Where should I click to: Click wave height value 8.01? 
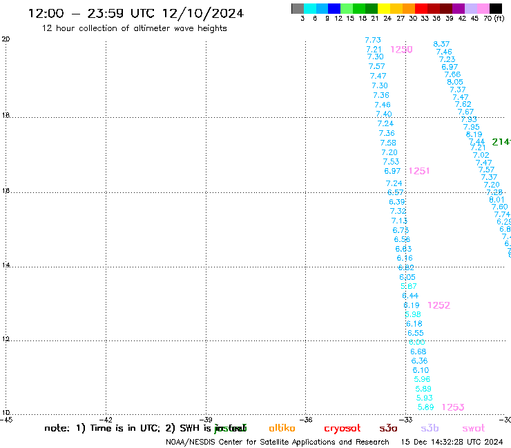tap(496, 200)
